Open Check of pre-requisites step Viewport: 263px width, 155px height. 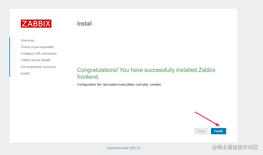pyautogui.click(x=37, y=47)
